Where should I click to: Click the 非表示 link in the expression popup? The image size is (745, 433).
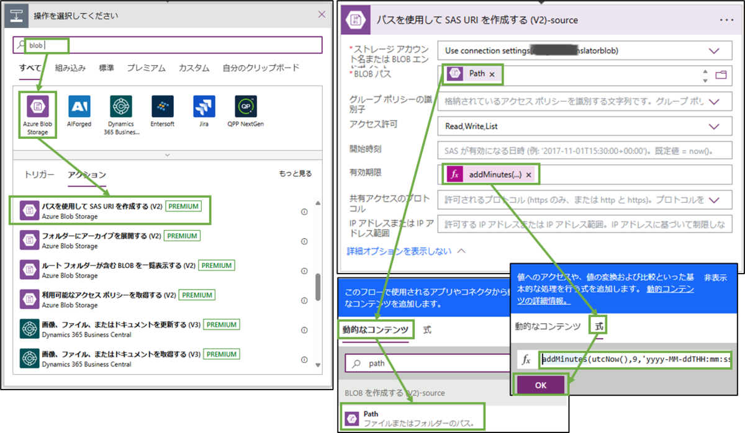(716, 278)
